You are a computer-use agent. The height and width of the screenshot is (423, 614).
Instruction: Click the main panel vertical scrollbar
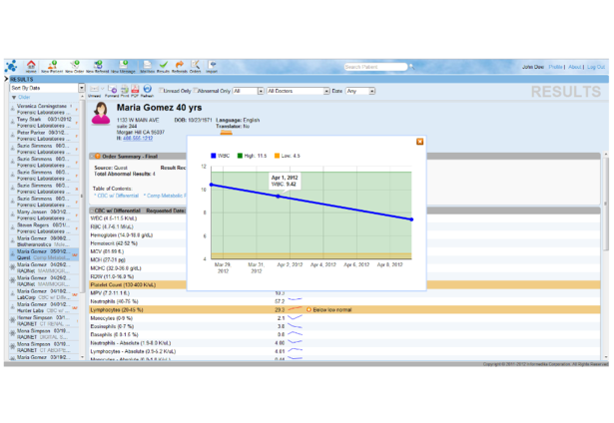pos(606,204)
